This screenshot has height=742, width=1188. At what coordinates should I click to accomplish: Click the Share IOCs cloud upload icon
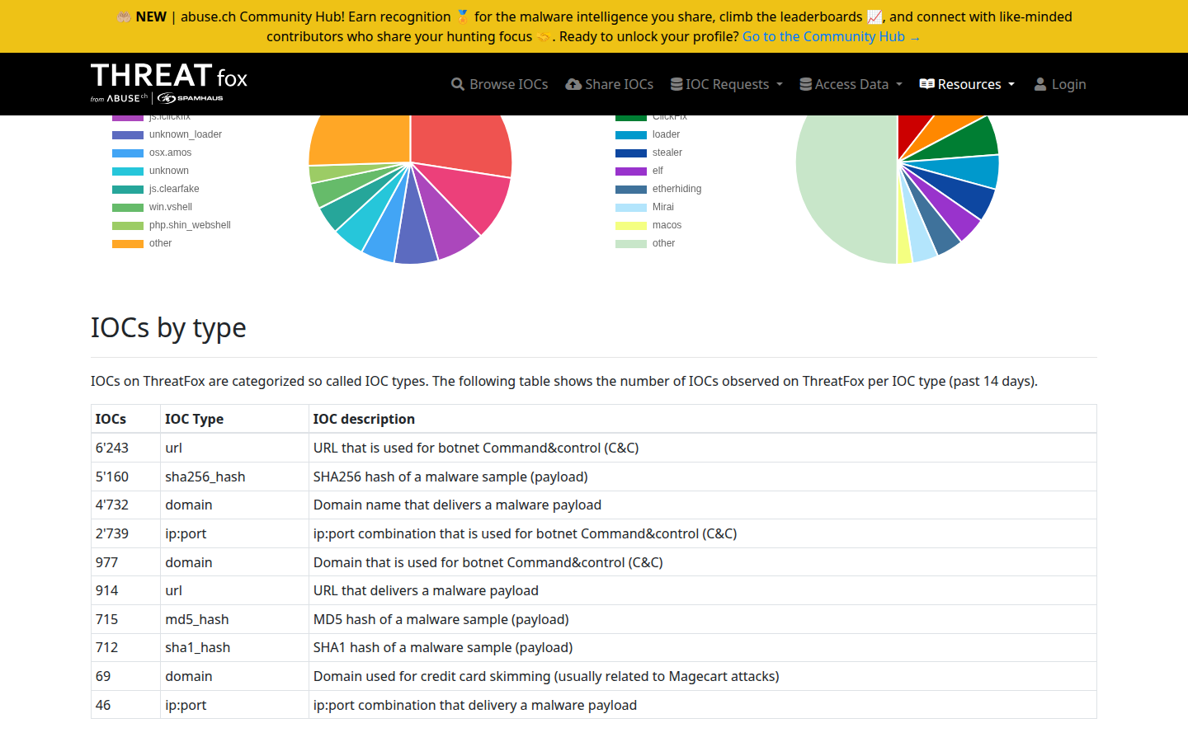coord(573,84)
